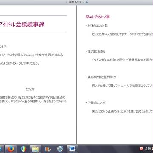Click the heading 早めに決めたい事

tap(98, 17)
